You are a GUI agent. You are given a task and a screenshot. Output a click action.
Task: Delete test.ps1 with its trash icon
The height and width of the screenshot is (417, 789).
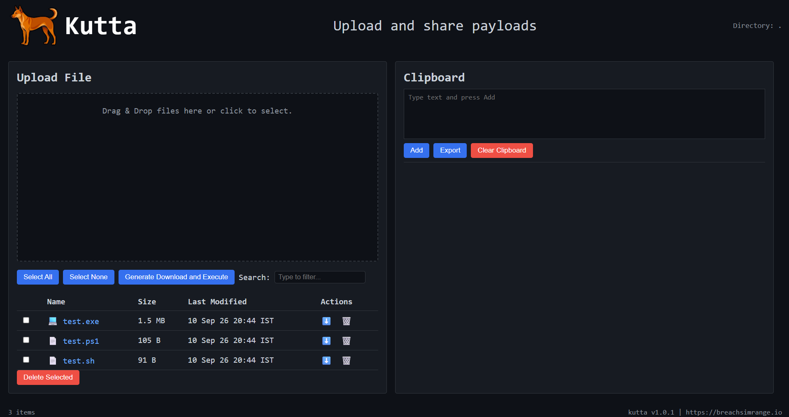coord(347,341)
